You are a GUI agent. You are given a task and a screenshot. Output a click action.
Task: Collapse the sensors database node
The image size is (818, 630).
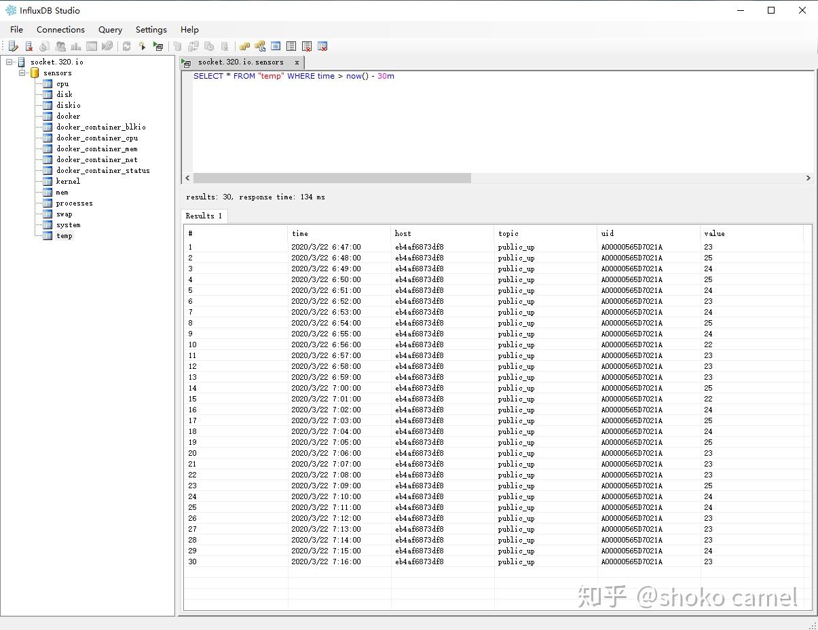(22, 73)
